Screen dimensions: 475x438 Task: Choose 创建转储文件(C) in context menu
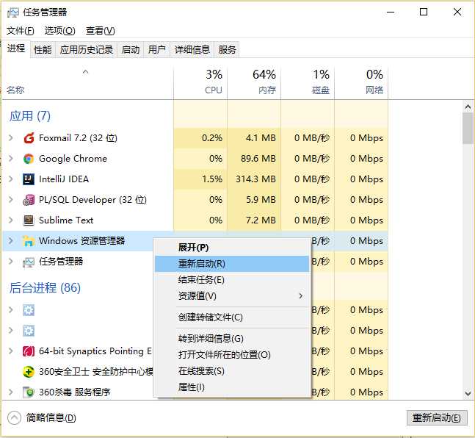pos(232,317)
